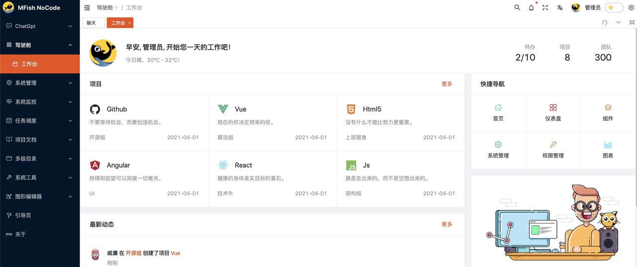The height and width of the screenshot is (267, 637).
Task: Go to 图表 quick navigation
Action: click(x=608, y=150)
